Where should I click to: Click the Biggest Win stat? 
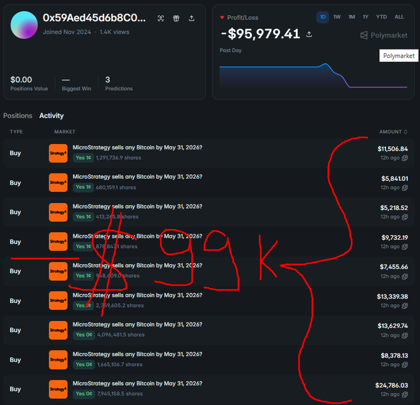pyautogui.click(x=77, y=83)
